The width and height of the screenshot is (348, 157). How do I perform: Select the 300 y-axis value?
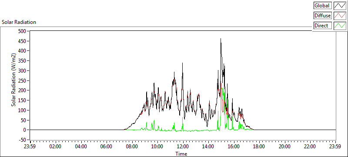point(22,70)
